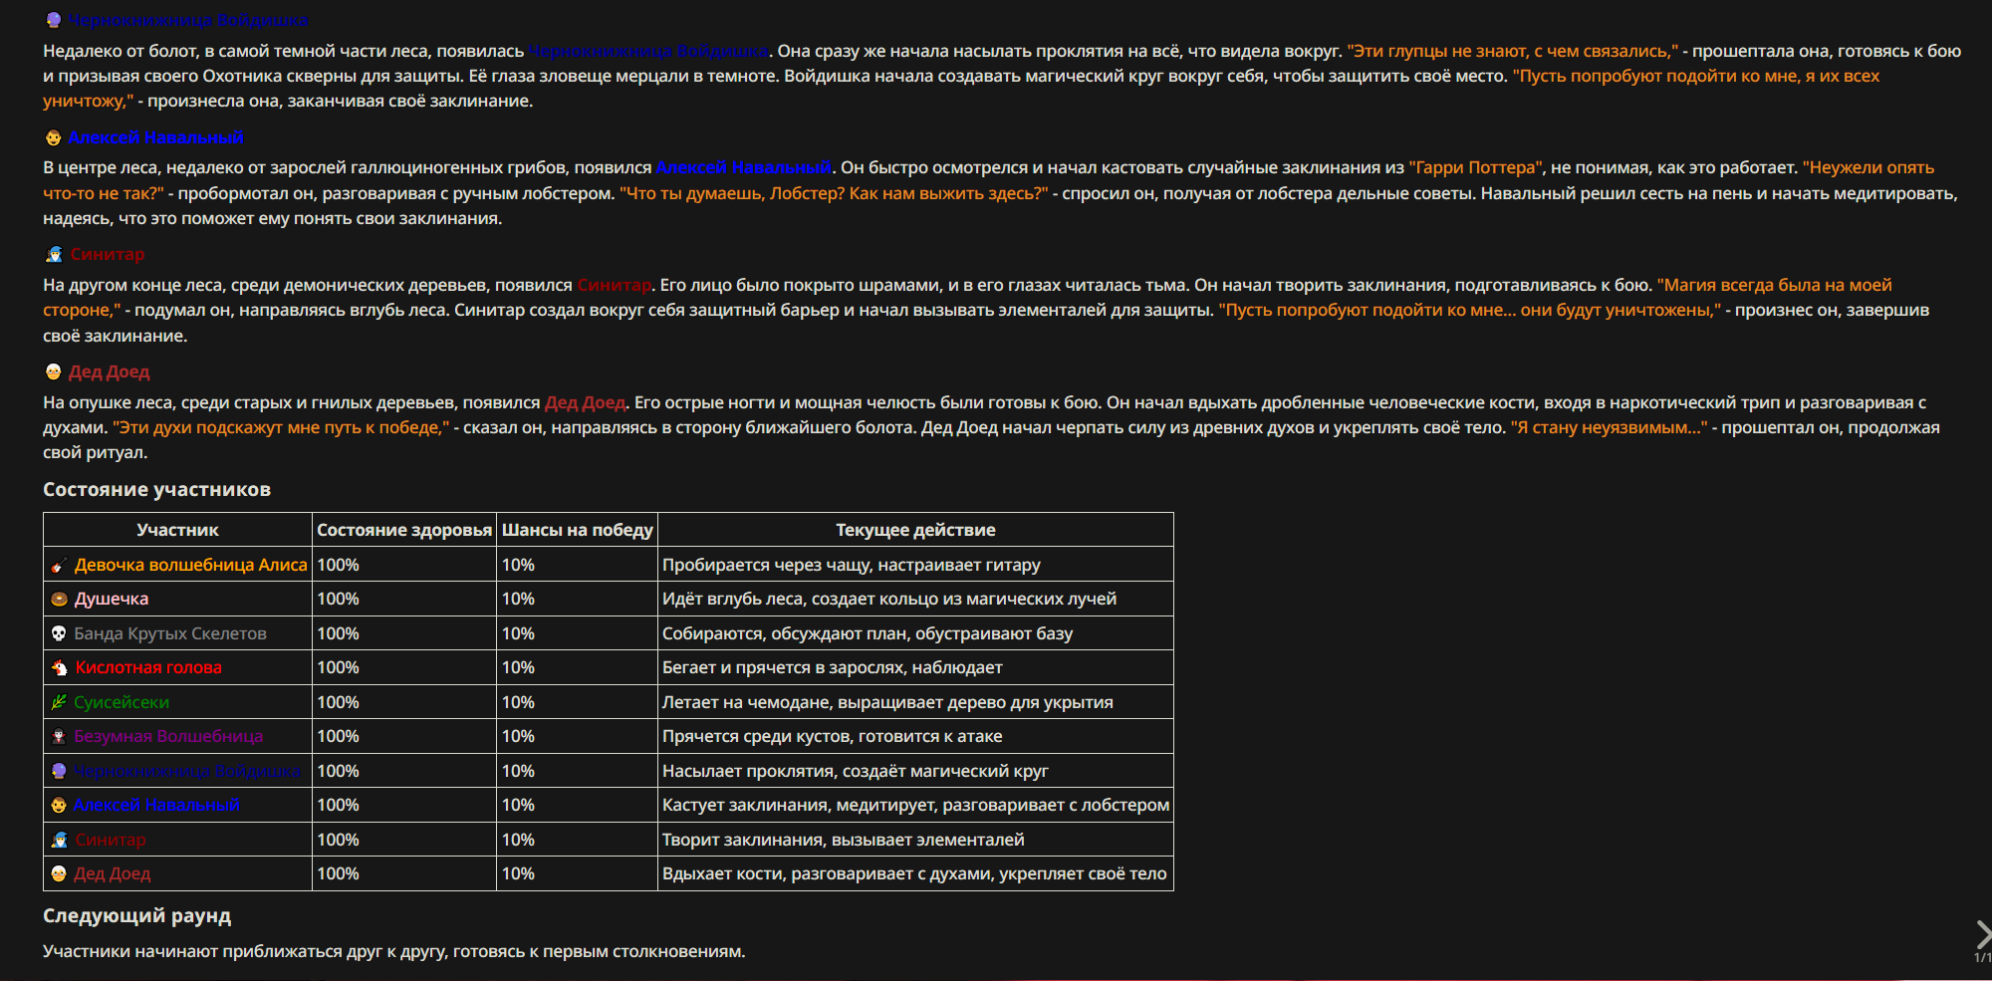This screenshot has height=981, width=1992.
Task: Click the Синитар name in the table
Action: click(111, 840)
